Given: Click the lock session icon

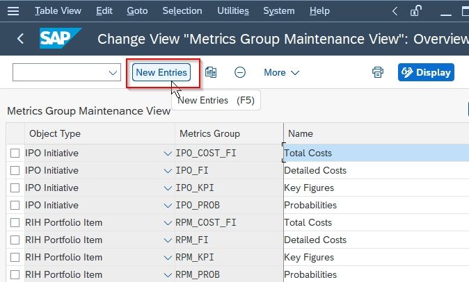Looking at the screenshot, I should [x=415, y=11].
